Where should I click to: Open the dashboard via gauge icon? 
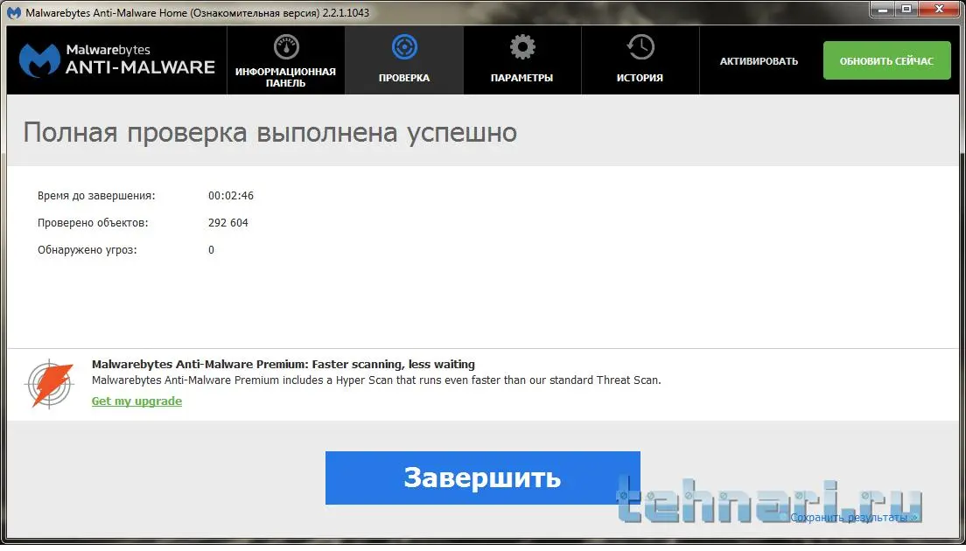pos(286,47)
